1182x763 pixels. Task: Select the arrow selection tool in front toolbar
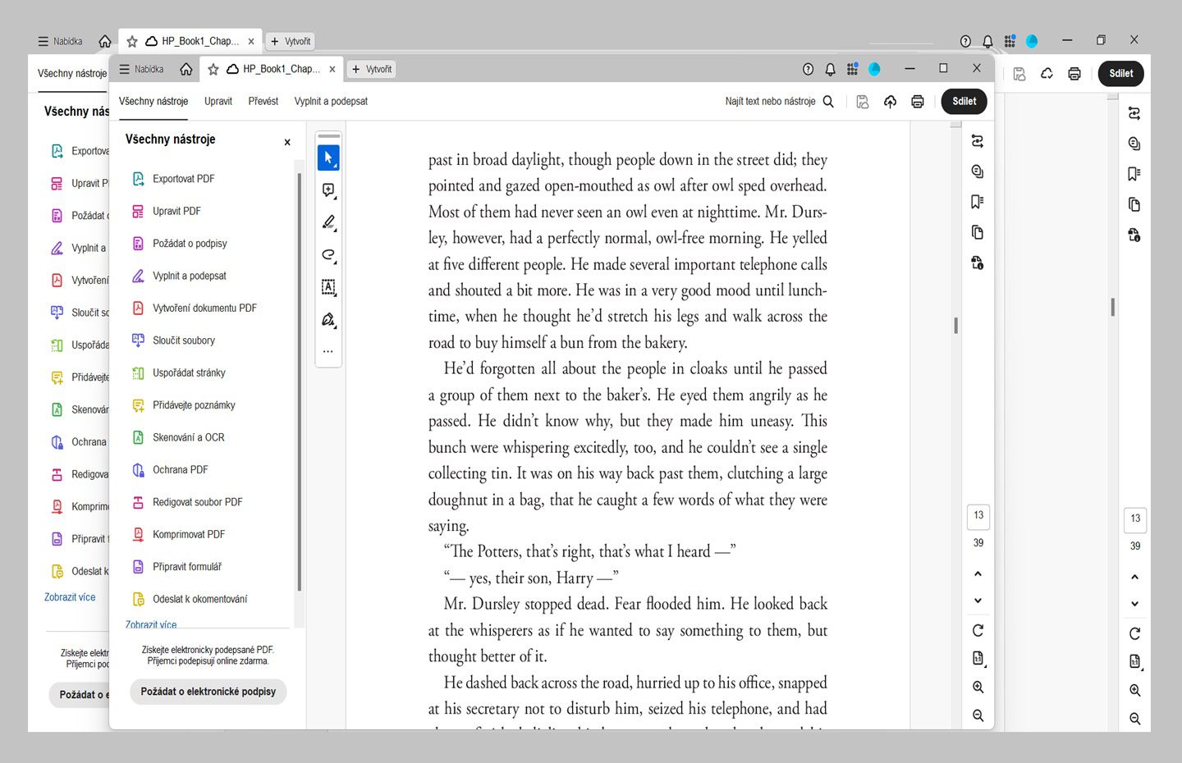click(328, 158)
